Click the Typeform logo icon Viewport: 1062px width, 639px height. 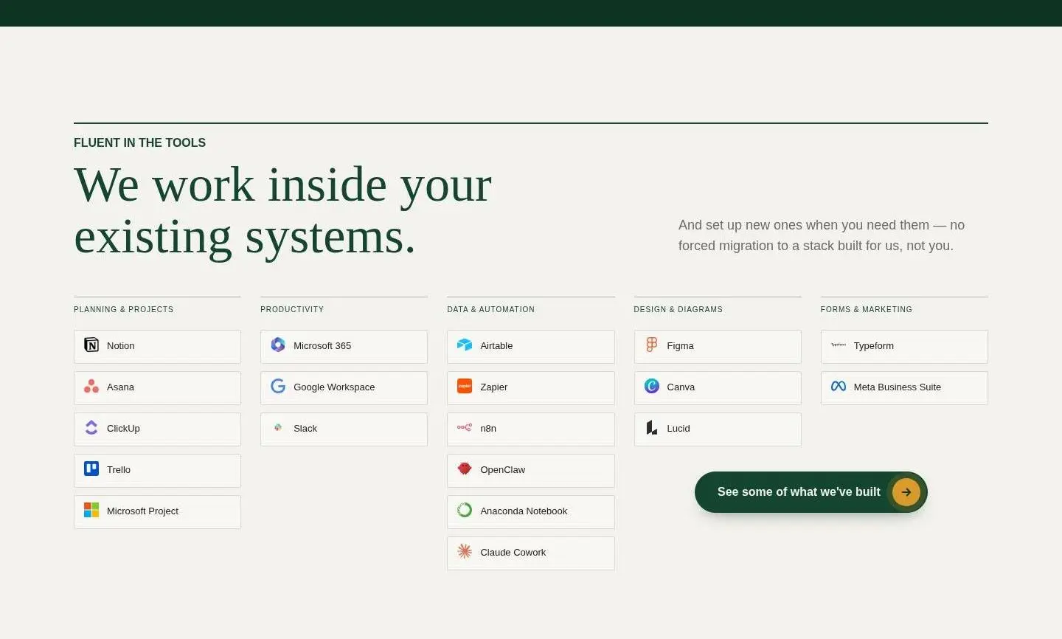839,345
